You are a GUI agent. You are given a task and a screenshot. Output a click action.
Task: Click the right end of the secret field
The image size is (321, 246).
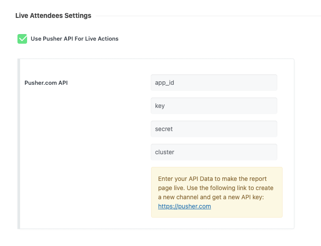(271, 129)
